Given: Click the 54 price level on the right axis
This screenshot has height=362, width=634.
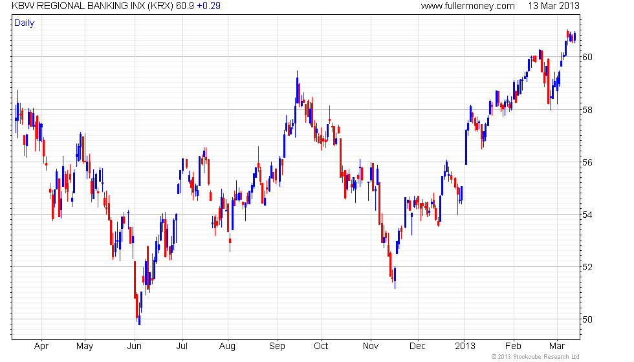Looking at the screenshot, I should pos(587,215).
